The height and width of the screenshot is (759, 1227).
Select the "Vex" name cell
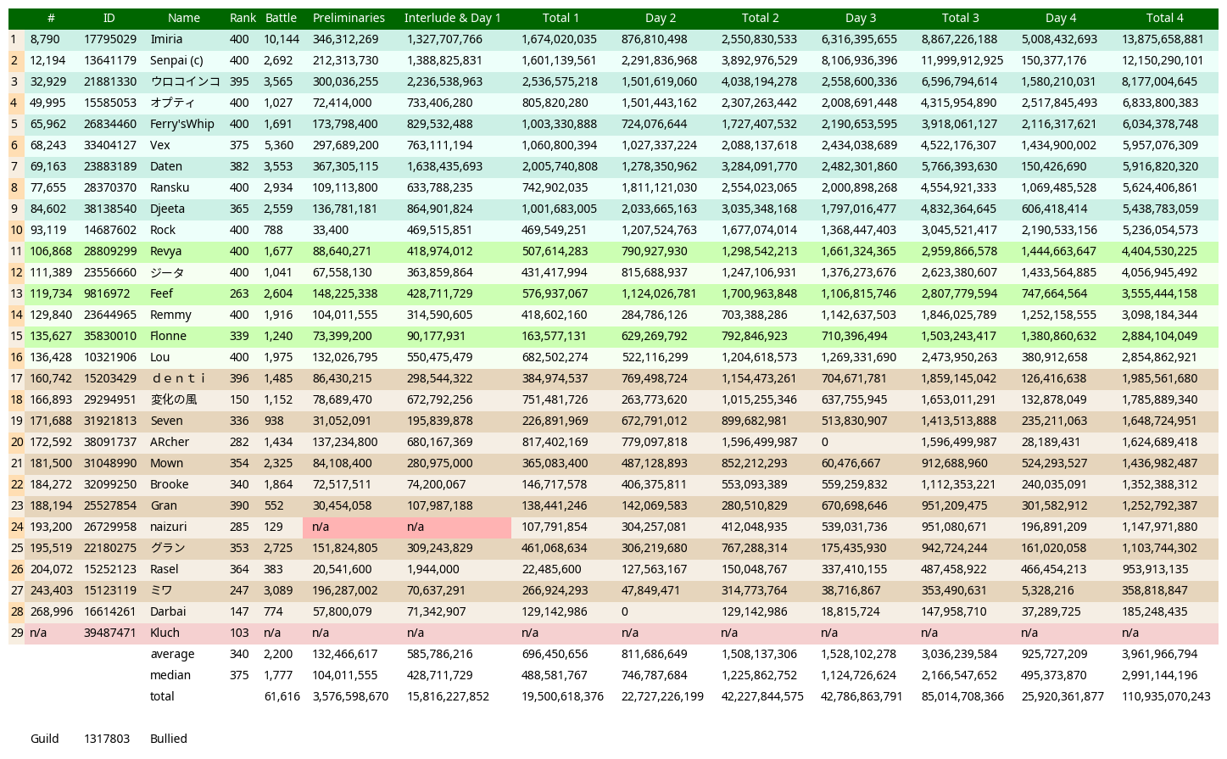coord(160,145)
